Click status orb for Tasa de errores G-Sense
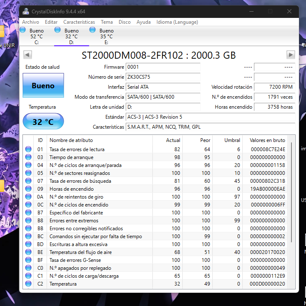Image resolution: width=306 pixels, height=306 pixels. coord(28,260)
